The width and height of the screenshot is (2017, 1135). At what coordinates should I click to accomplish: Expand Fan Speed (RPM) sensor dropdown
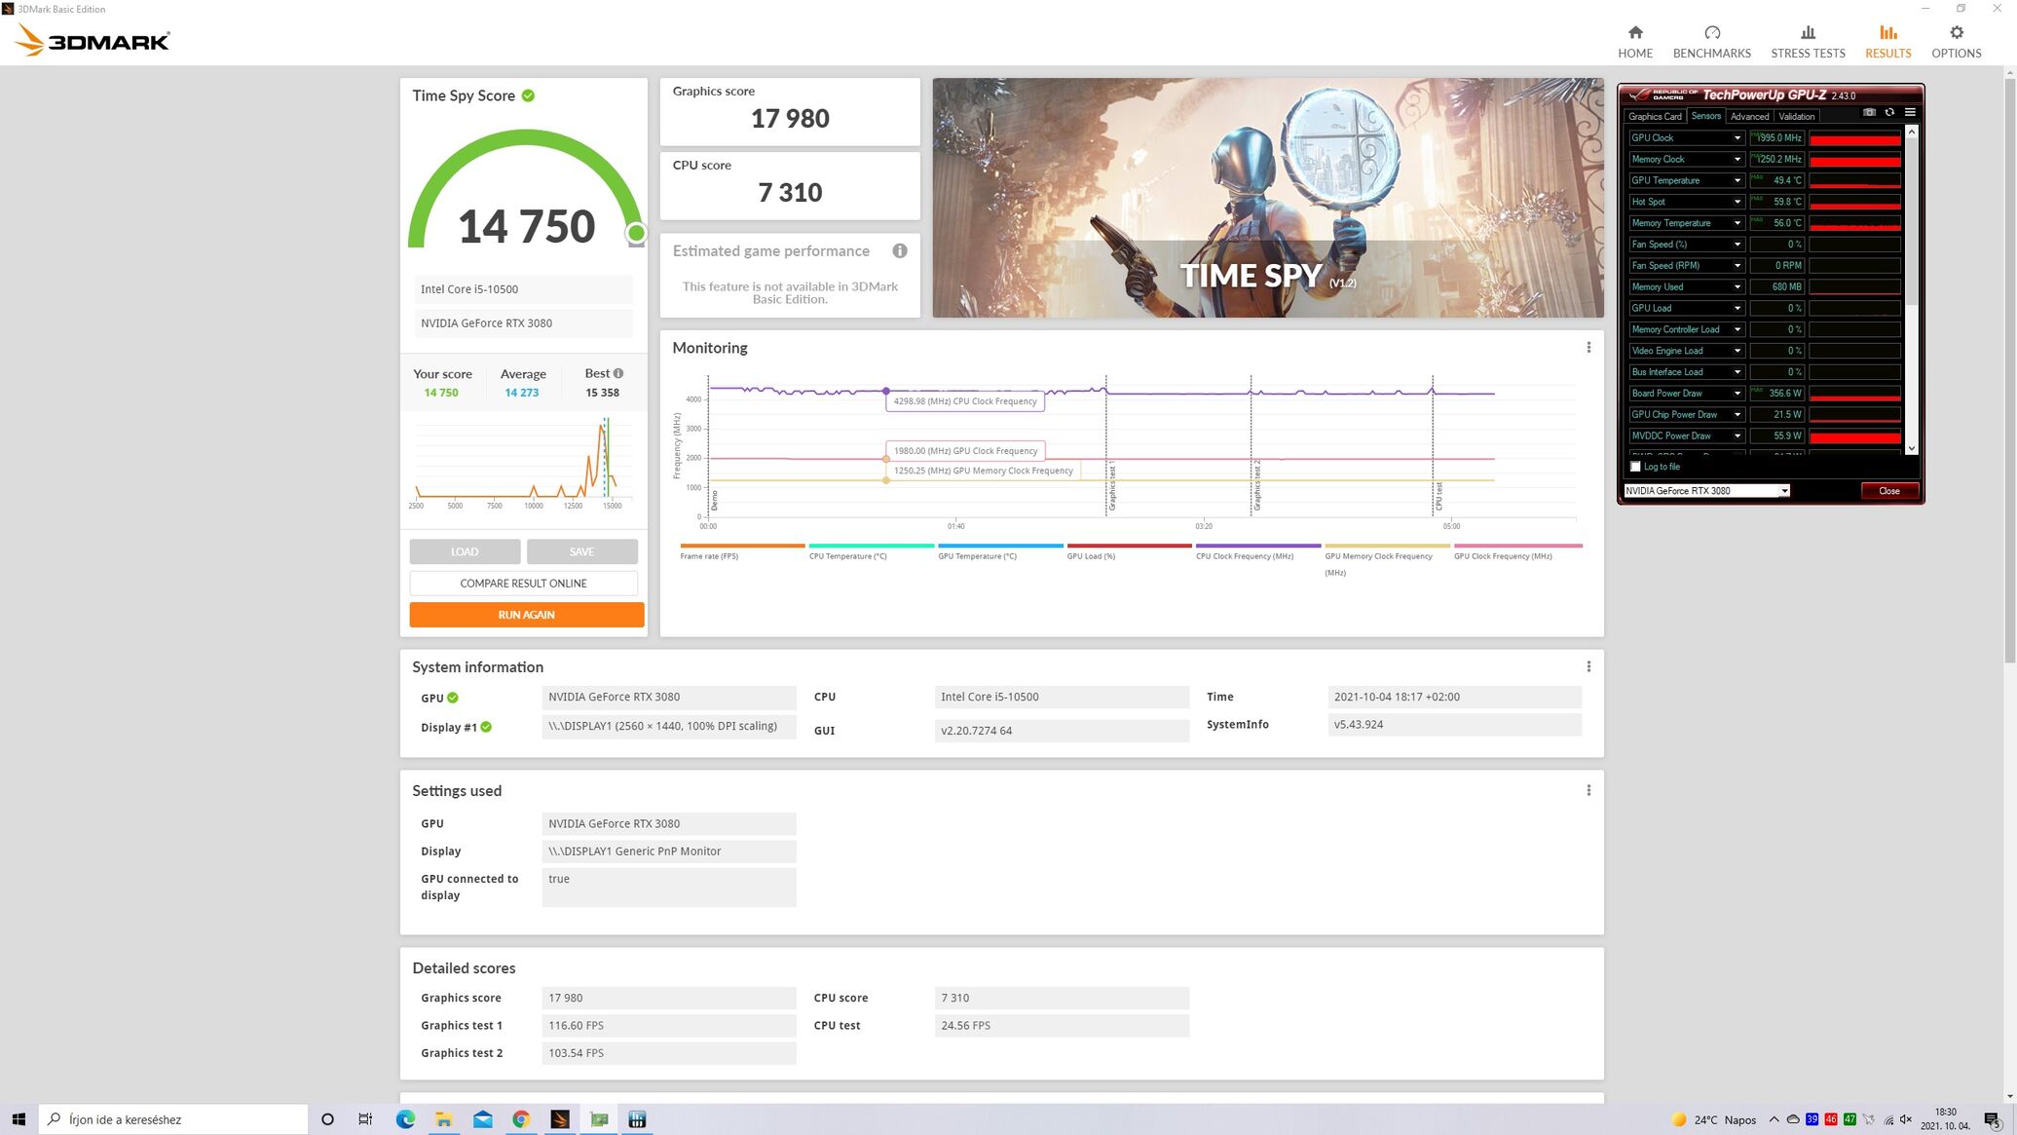(1737, 265)
